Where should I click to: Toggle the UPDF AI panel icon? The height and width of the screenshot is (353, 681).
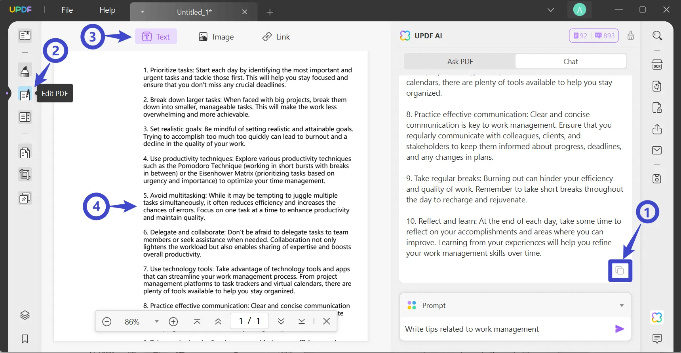pyautogui.click(x=657, y=317)
